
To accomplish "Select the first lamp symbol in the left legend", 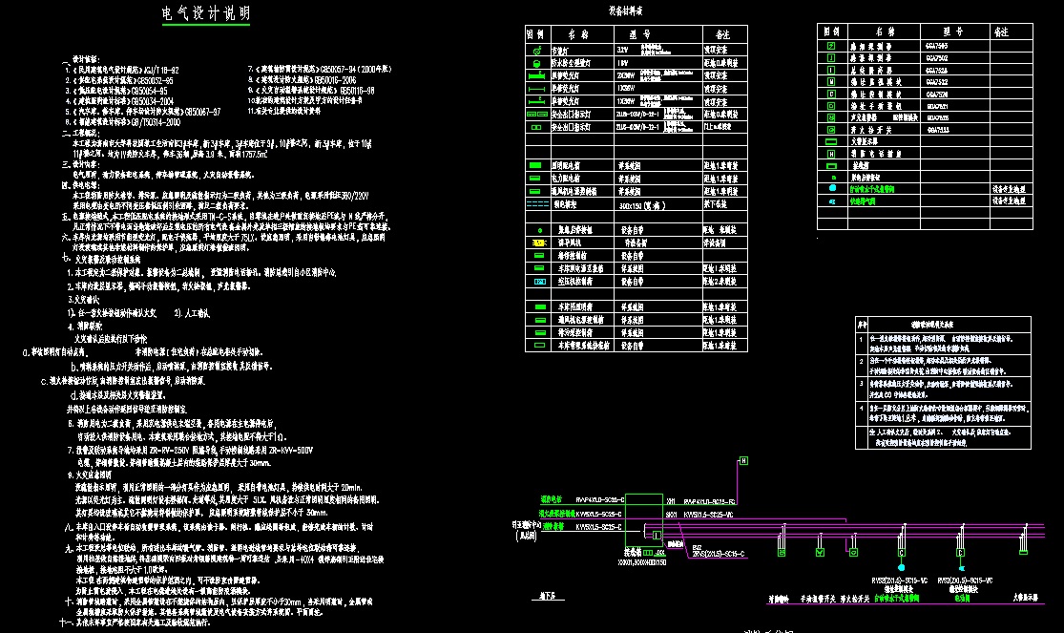I will click(x=538, y=50).
